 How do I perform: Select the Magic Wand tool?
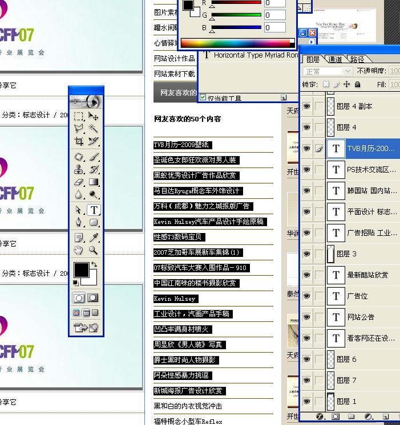point(94,128)
